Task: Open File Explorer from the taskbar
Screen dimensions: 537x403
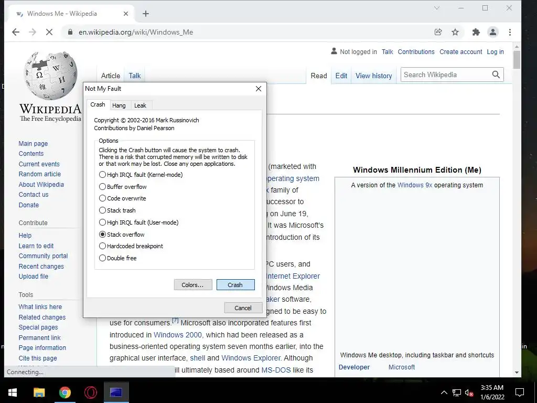Action: pyautogui.click(x=39, y=393)
